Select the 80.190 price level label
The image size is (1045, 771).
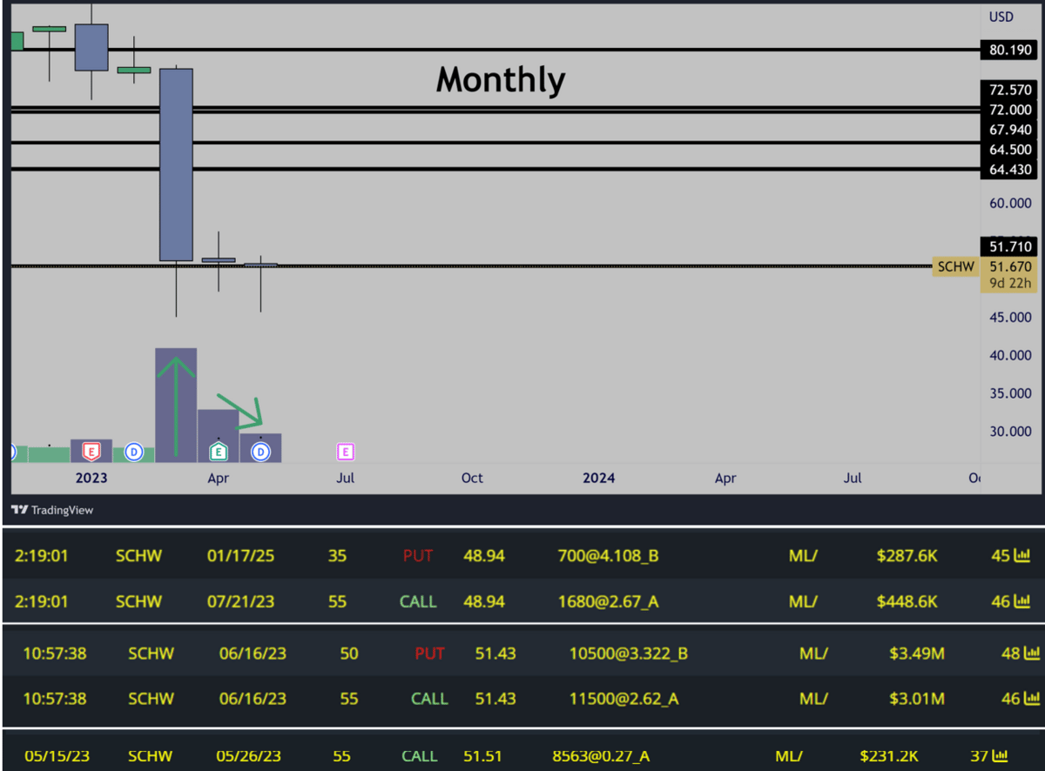[1009, 50]
